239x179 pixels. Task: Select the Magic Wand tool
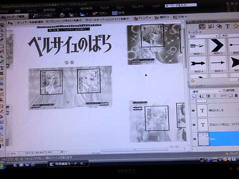2,56
